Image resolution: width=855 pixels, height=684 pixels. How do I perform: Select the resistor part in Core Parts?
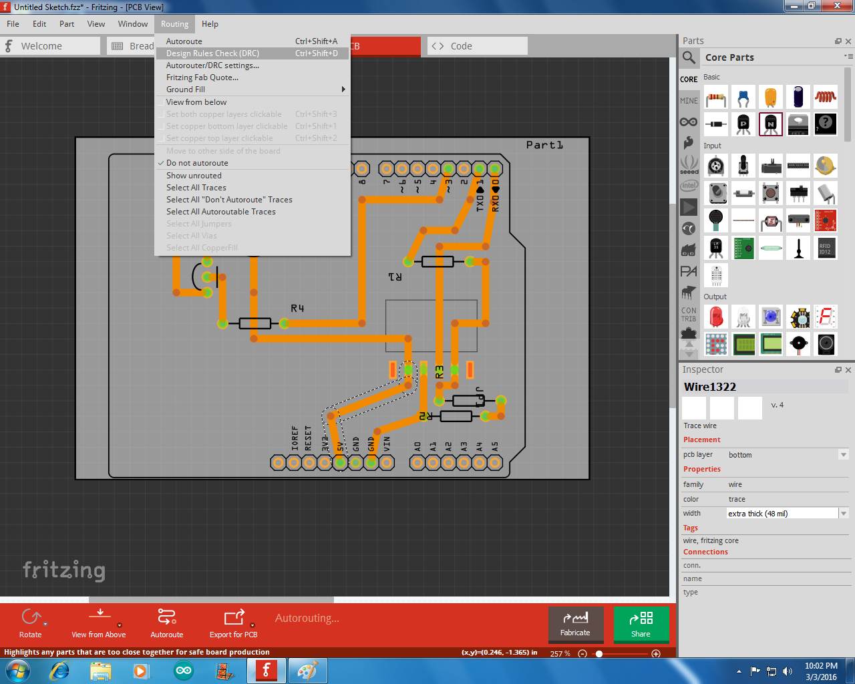pos(716,98)
